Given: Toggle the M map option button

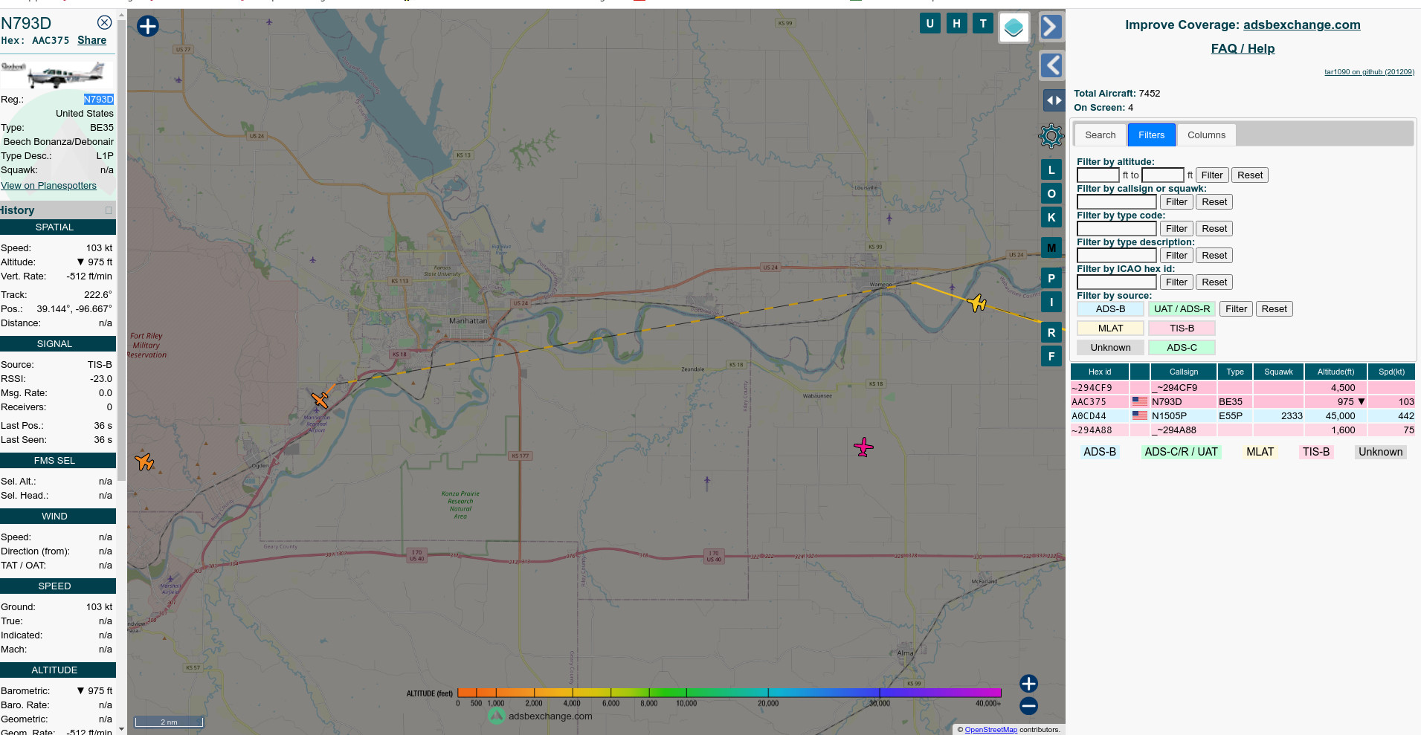Looking at the screenshot, I should click(1051, 247).
